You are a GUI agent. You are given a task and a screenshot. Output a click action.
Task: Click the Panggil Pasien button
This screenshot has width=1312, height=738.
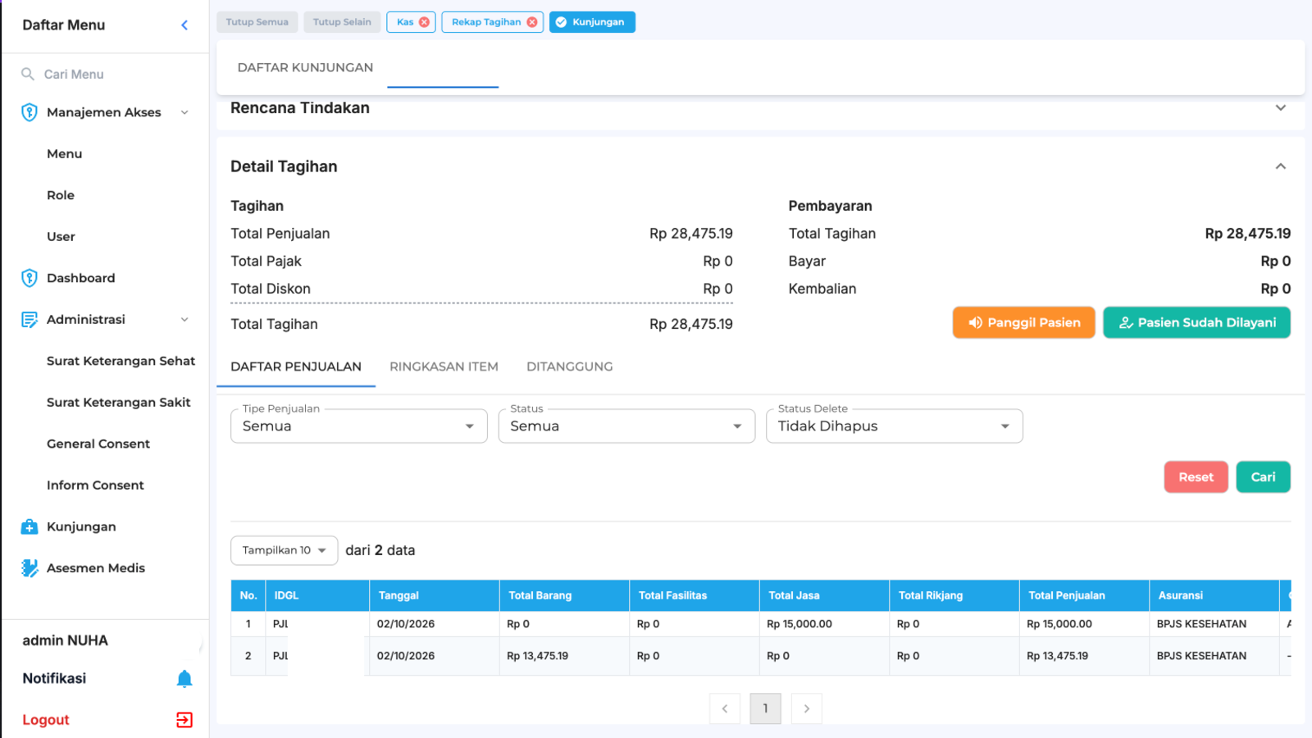tap(1023, 322)
